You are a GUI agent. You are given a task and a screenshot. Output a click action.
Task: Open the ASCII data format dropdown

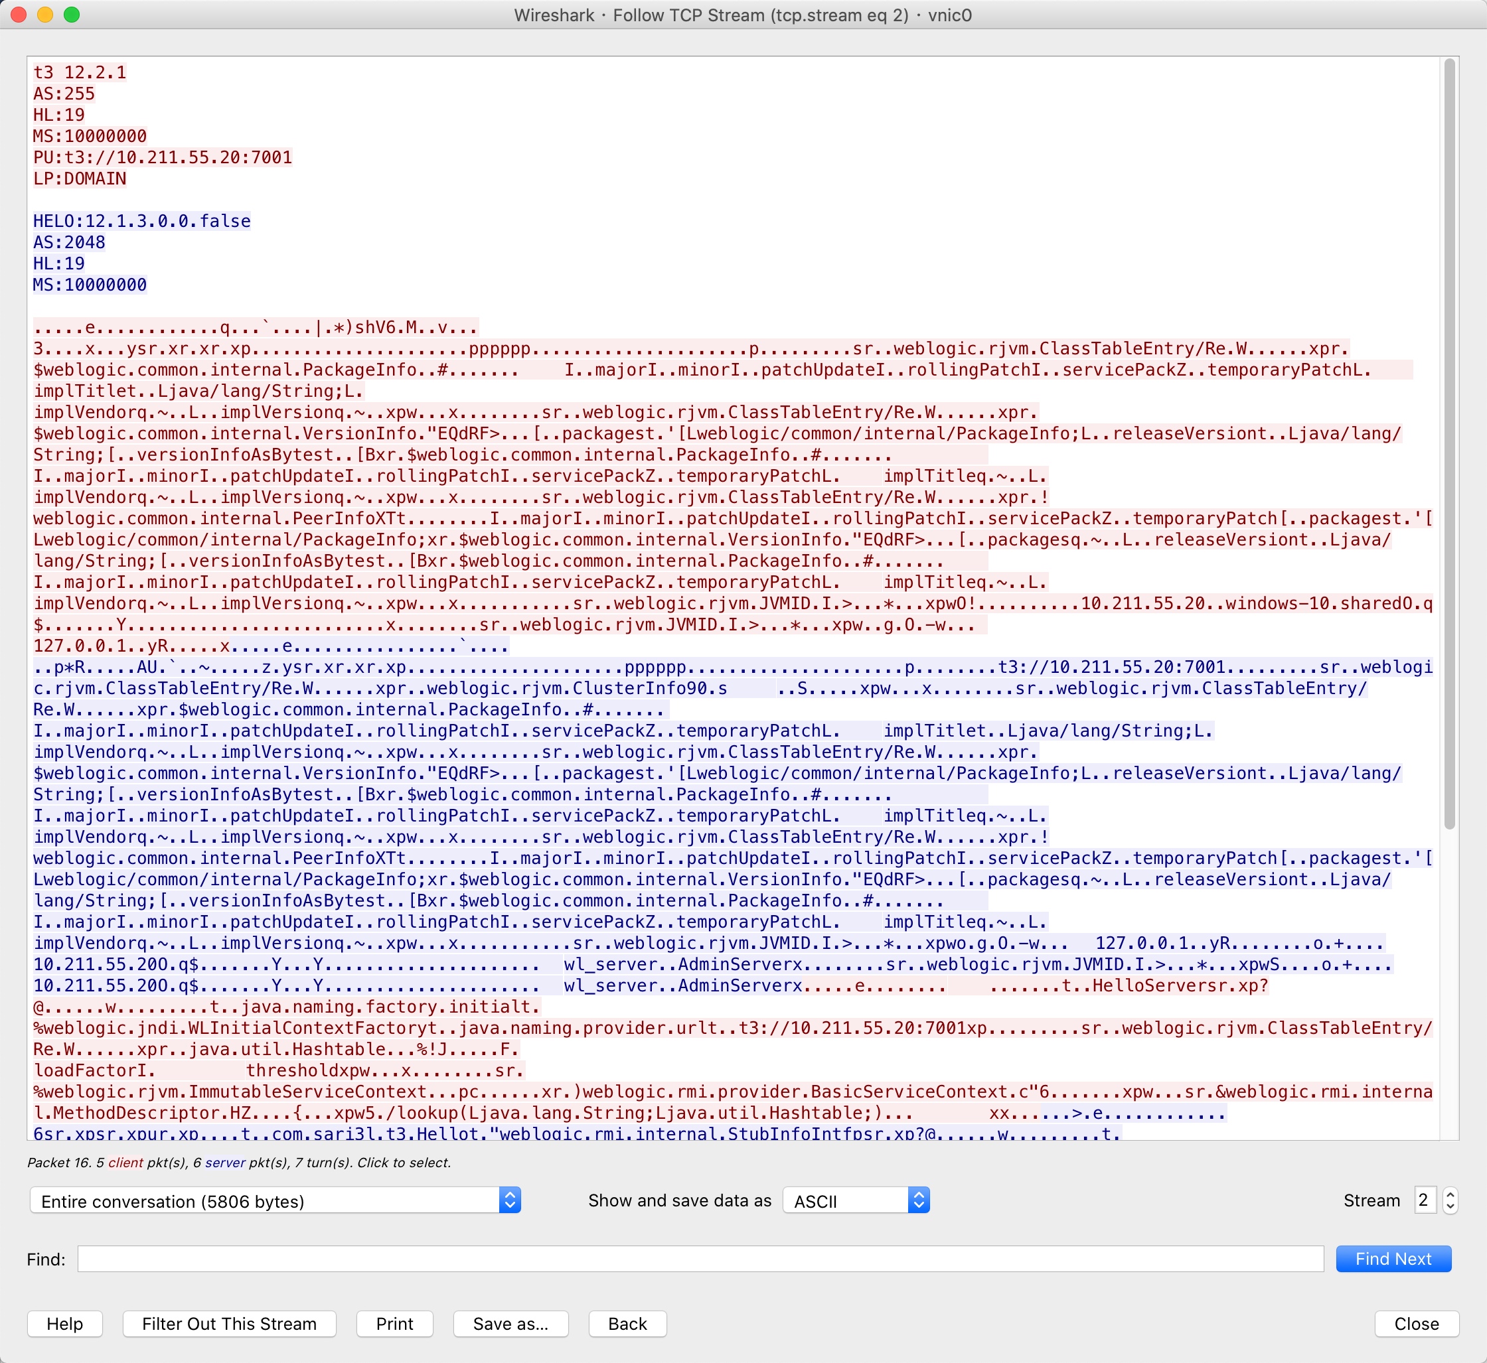856,1200
